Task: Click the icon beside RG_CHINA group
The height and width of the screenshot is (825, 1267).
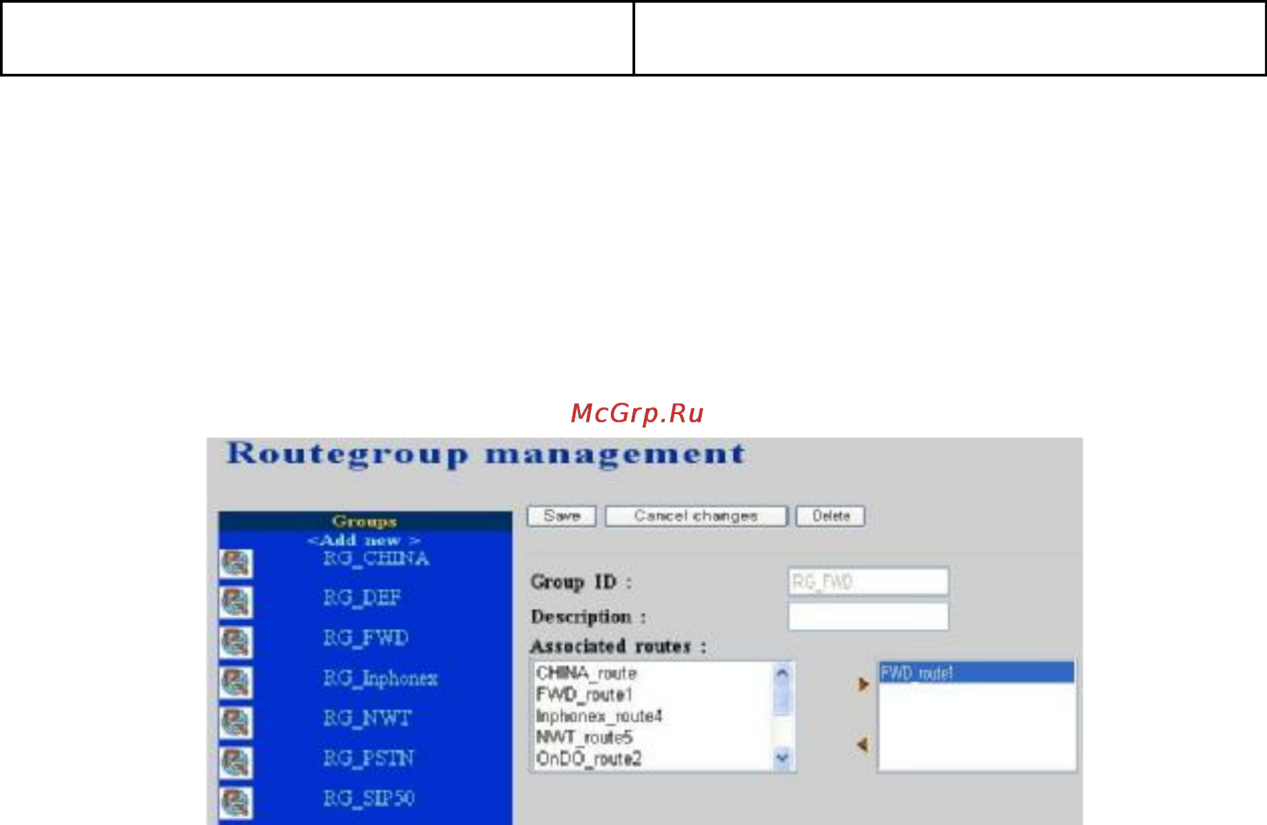Action: pos(236,563)
